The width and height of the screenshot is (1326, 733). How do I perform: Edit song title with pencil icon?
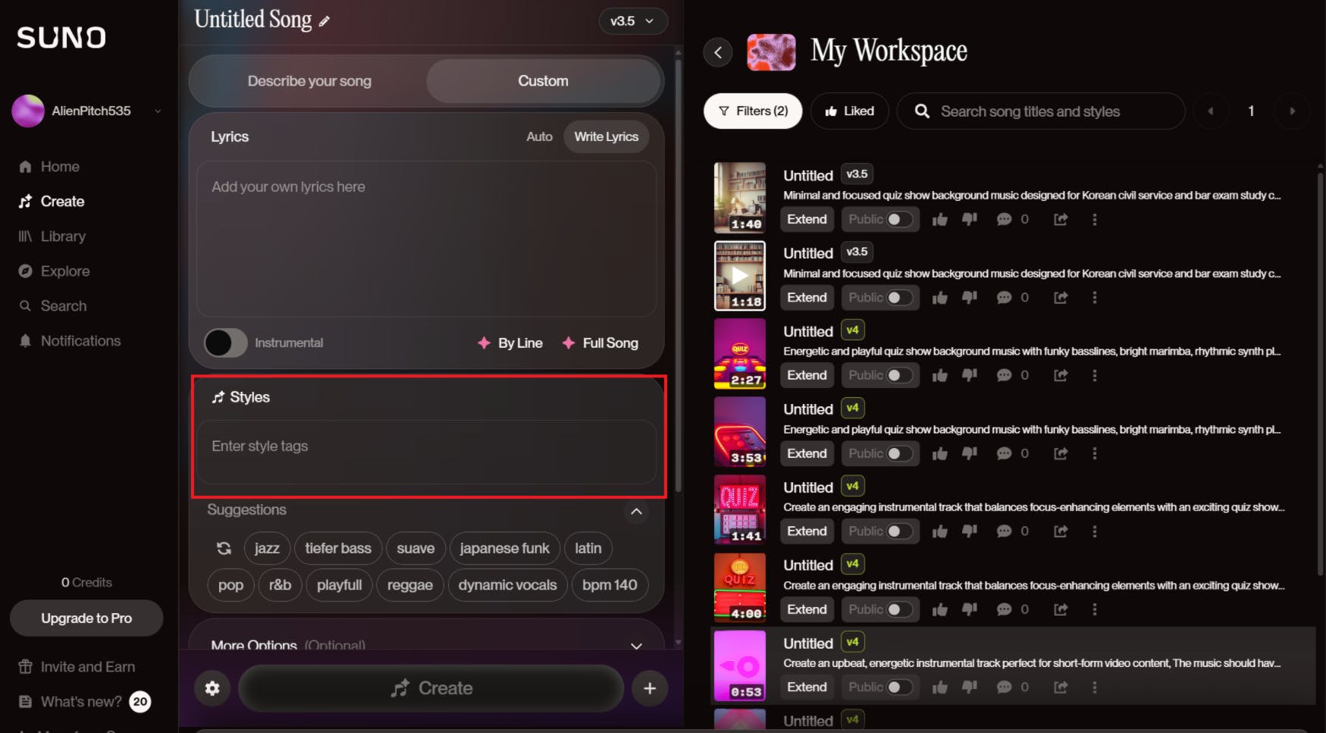coord(324,21)
